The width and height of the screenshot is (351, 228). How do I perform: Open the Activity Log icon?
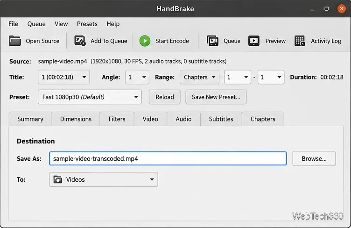300,41
